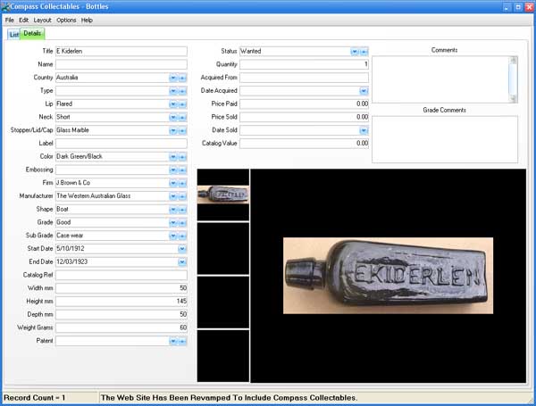Click the small button right of Color's dropdown arrow
Screen dimensions: 536x406
click(x=182, y=157)
